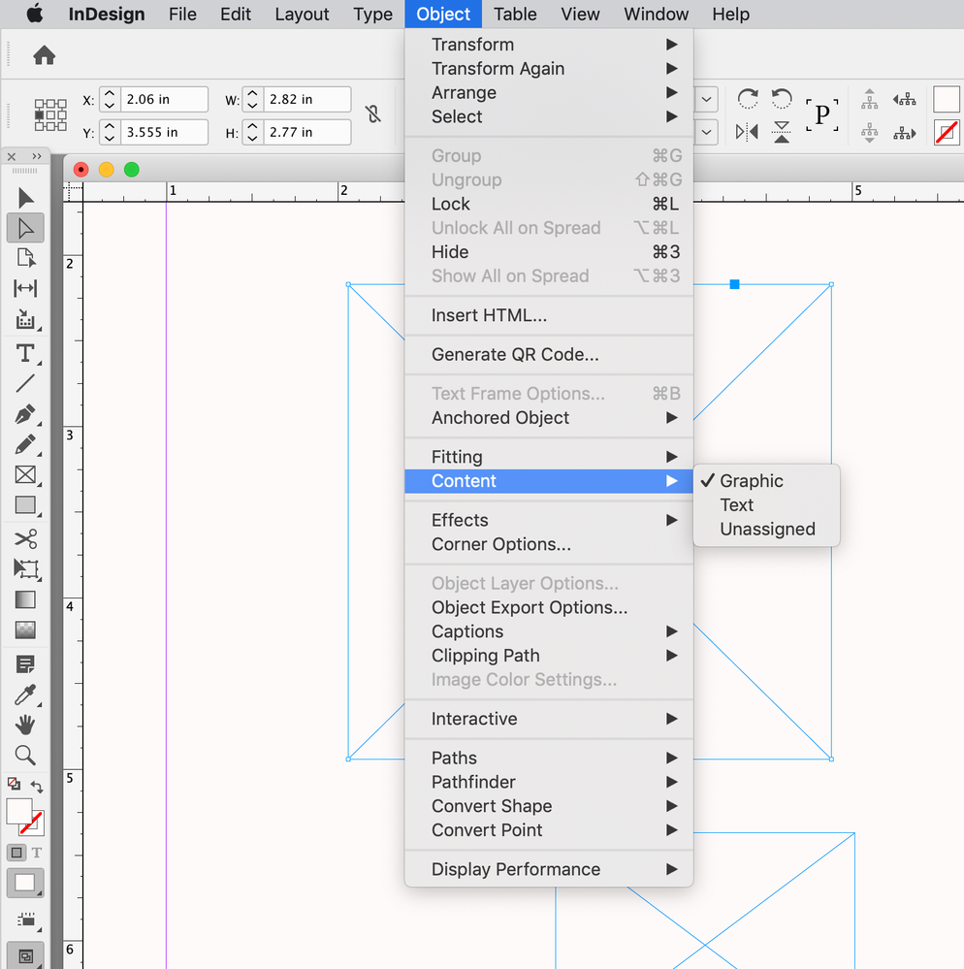Screen dimensions: 964x969
Task: Select the Hand tool
Action: tap(25, 725)
